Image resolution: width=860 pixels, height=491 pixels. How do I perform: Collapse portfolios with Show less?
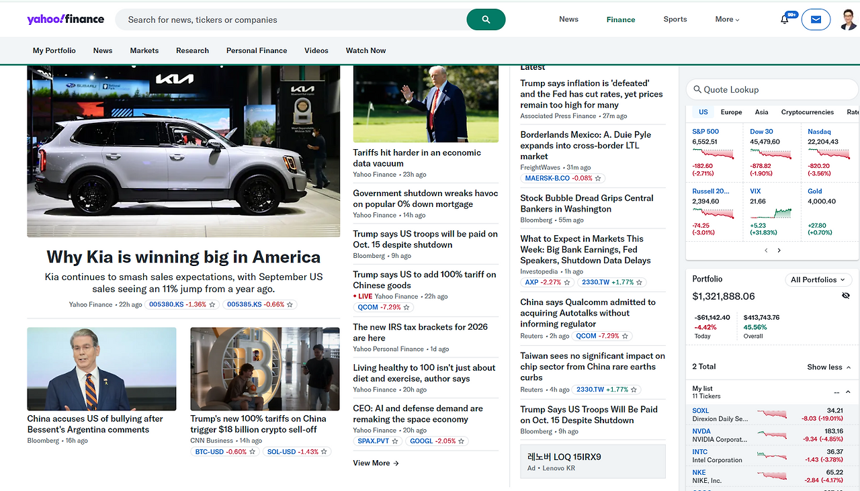829,367
